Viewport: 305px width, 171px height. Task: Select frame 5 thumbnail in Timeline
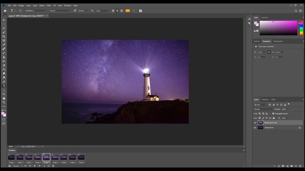(46, 157)
